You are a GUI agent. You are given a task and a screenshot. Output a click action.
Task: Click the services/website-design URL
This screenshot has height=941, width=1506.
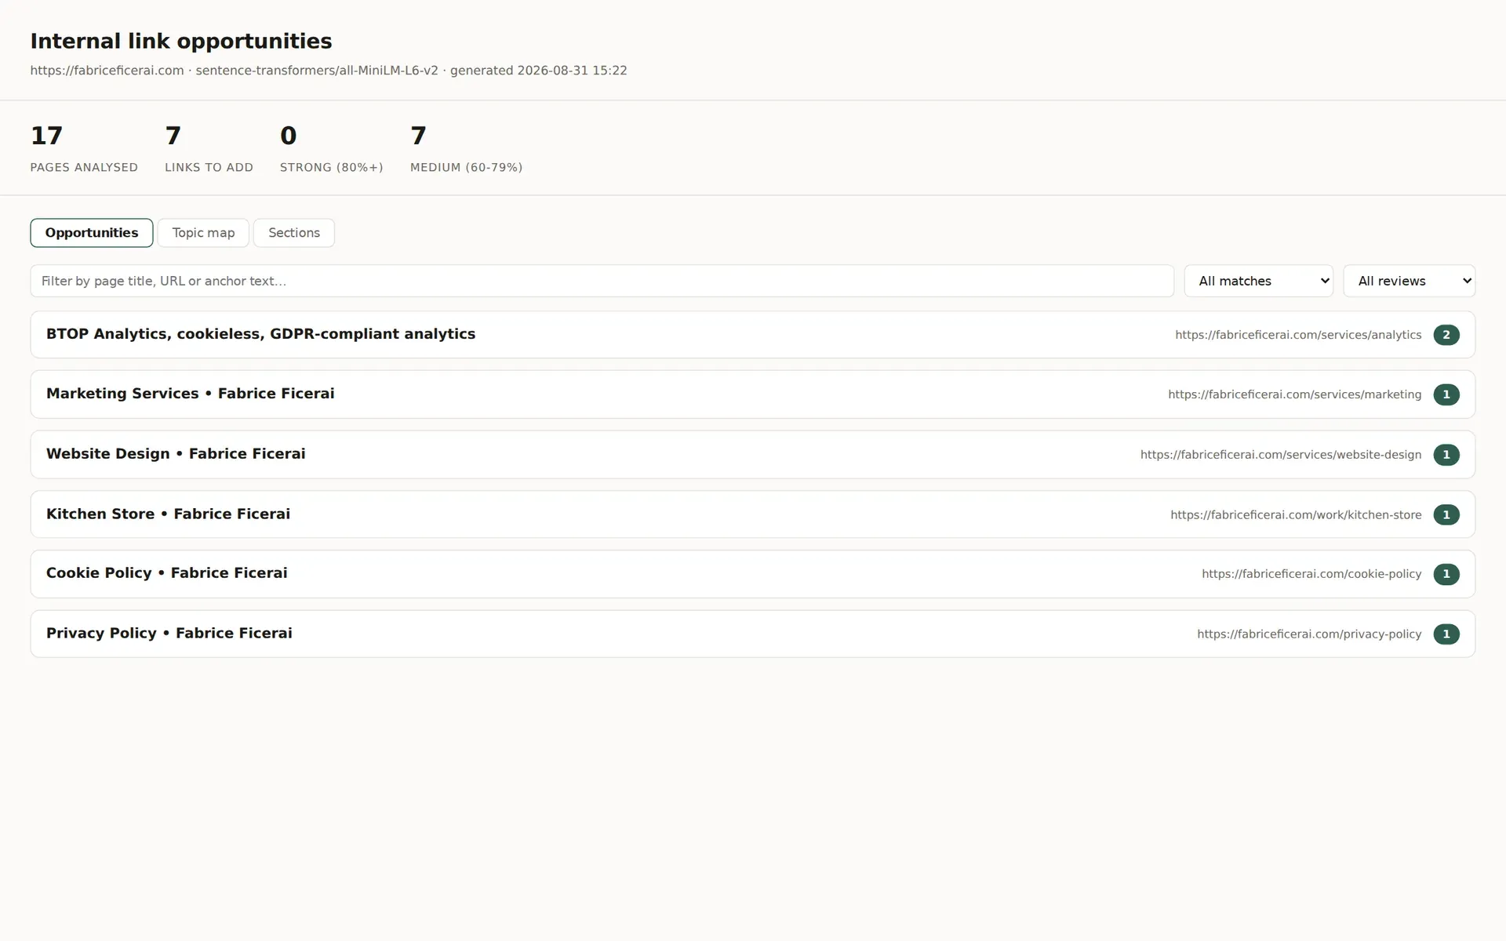pyautogui.click(x=1281, y=455)
